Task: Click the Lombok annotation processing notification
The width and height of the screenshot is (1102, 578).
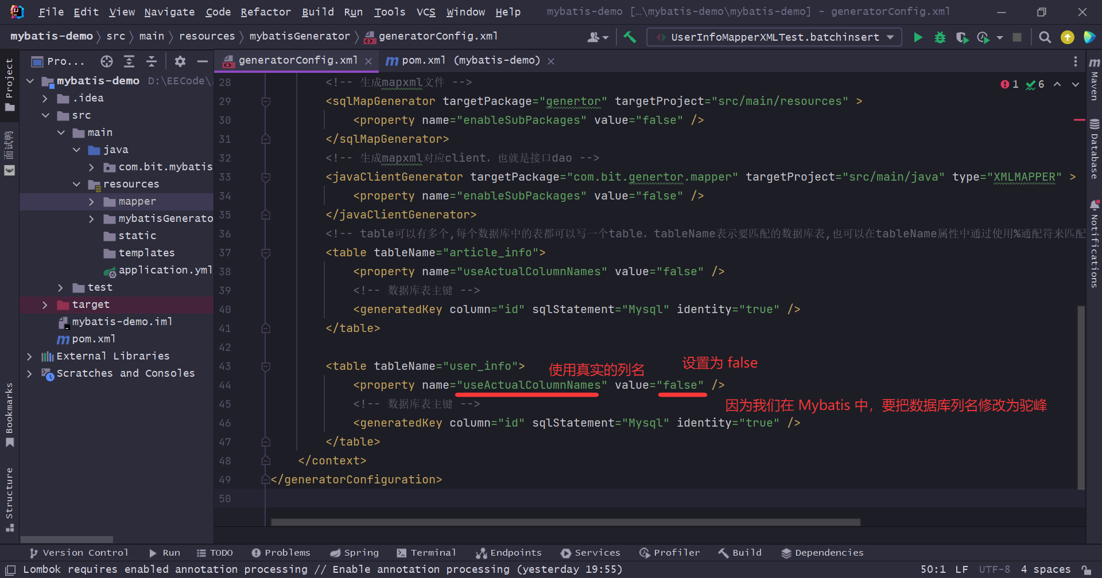Action: point(323,569)
